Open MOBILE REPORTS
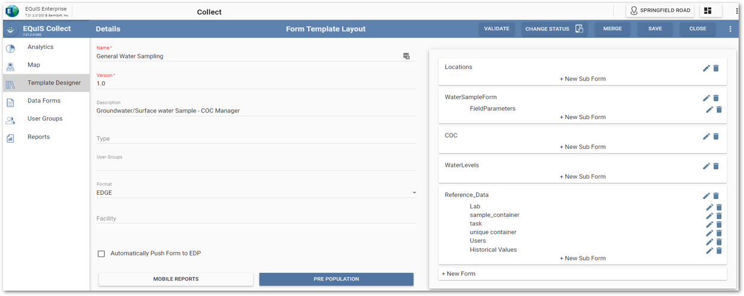Screen dimensions: 744x296 click(x=176, y=279)
